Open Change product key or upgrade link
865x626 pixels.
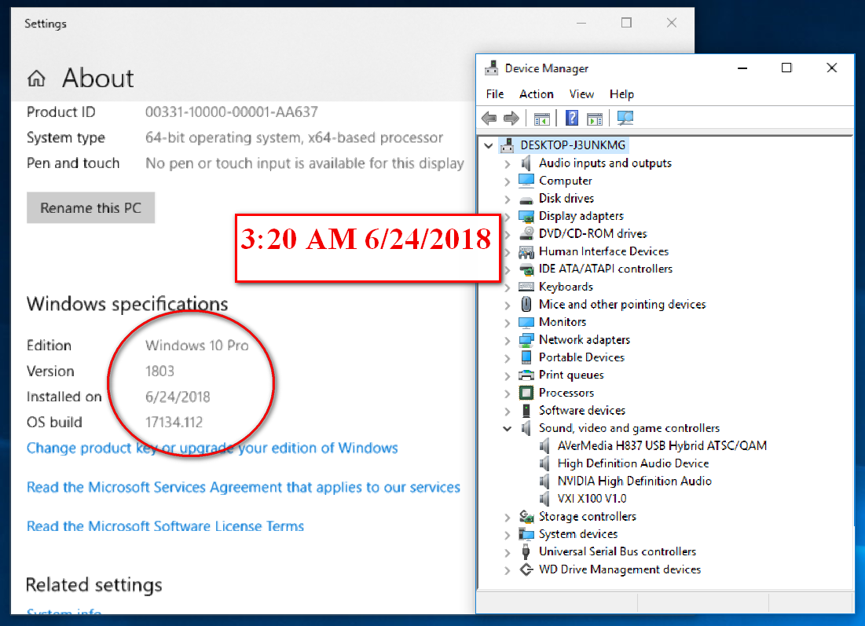click(x=212, y=448)
